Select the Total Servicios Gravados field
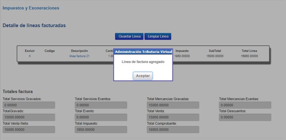The height and width of the screenshot is (140, 286). pyautogui.click(x=29, y=105)
